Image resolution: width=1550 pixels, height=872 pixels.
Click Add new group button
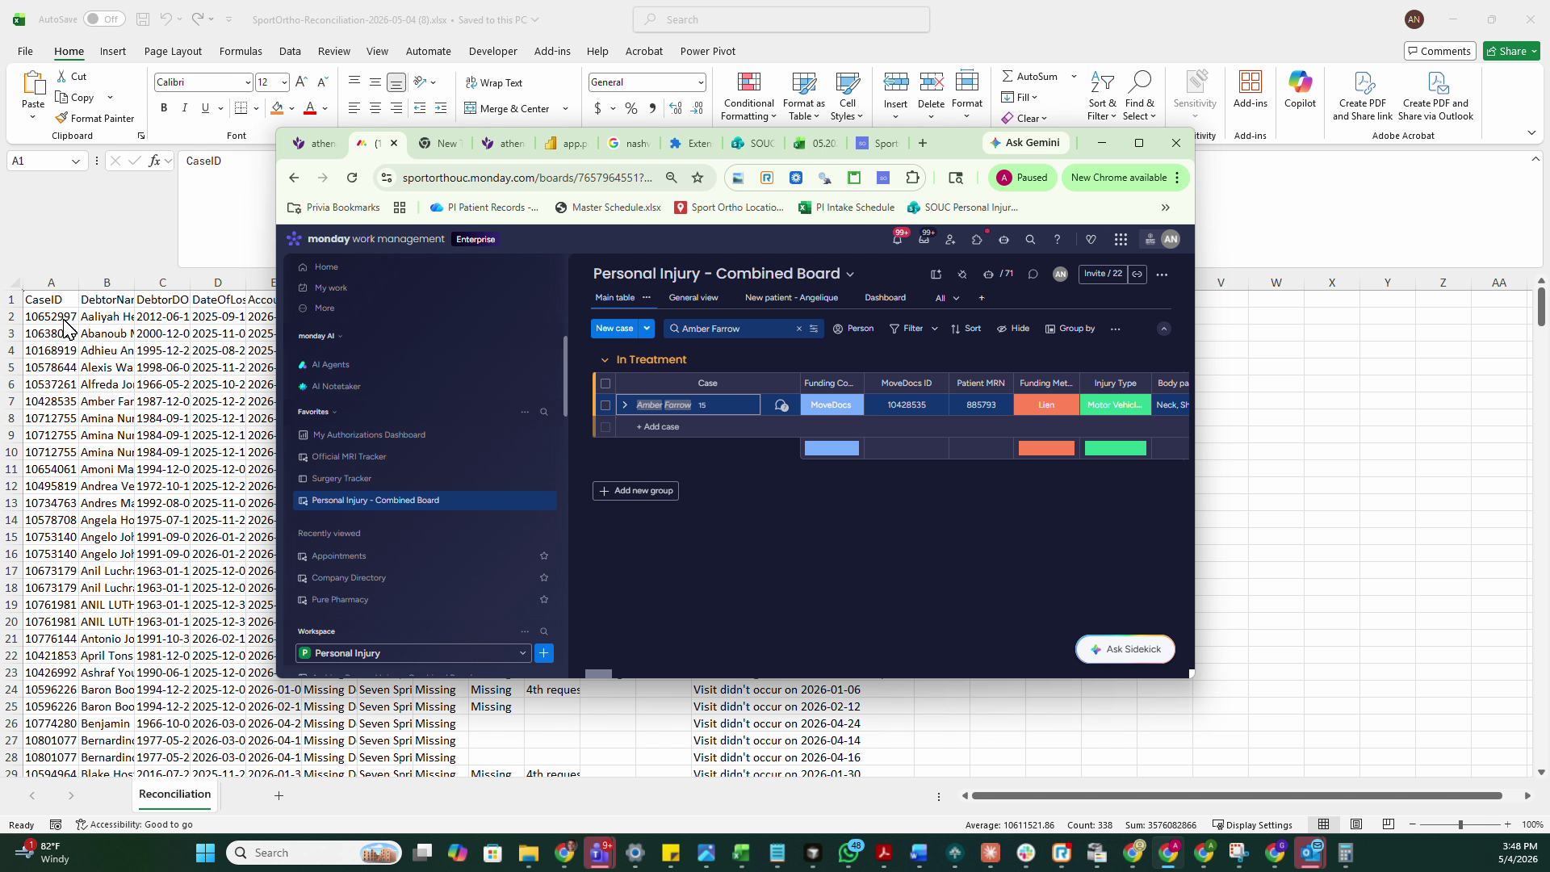pos(635,491)
